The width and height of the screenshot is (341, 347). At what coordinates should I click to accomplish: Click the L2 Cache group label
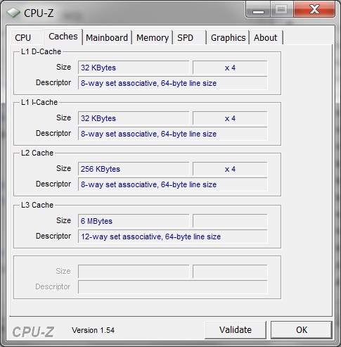click(37, 153)
